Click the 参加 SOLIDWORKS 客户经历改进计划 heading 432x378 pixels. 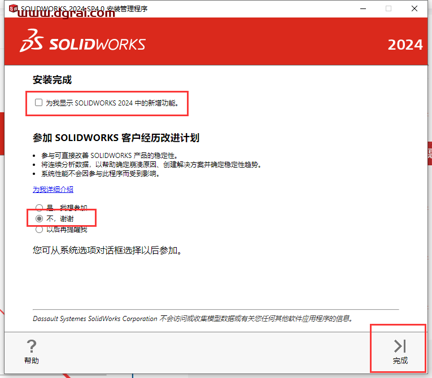pos(116,138)
